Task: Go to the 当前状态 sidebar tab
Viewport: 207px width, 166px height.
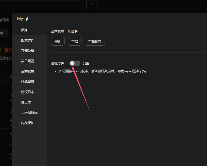Action: point(29,71)
